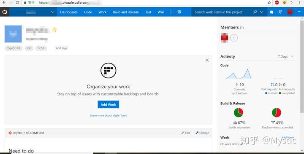Focus the Search work items field
The width and height of the screenshot is (304, 154).
click(222, 12)
